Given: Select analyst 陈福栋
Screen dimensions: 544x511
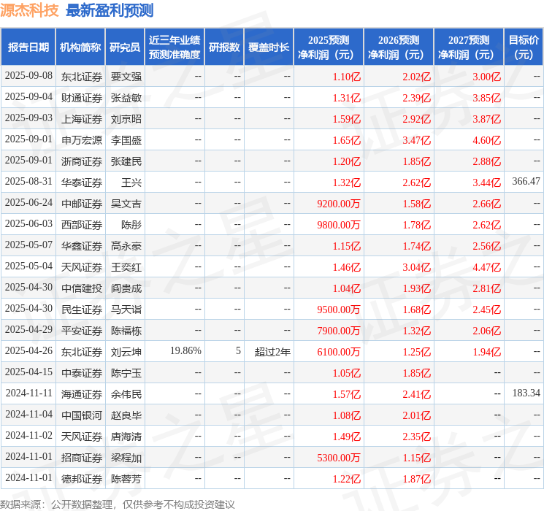Looking at the screenshot, I should pyautogui.click(x=126, y=331).
